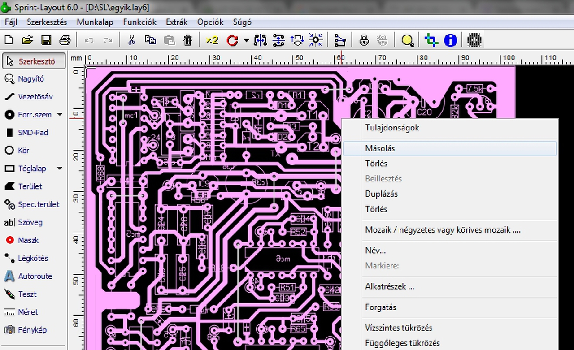
Task: Open the Opciók menu
Action: click(210, 22)
